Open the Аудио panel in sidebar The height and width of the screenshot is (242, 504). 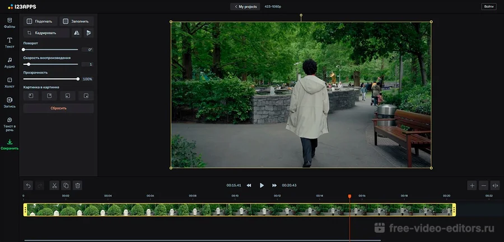pyautogui.click(x=10, y=63)
